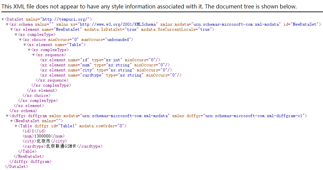Collapse the xs:choice node

[20, 40]
